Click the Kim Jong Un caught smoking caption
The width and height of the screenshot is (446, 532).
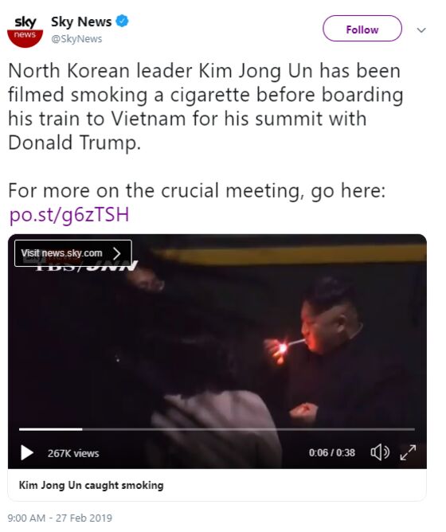[91, 485]
